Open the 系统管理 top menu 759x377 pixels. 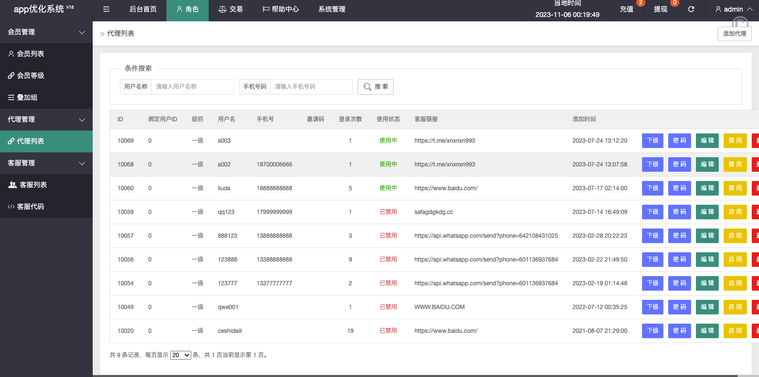[x=332, y=9]
